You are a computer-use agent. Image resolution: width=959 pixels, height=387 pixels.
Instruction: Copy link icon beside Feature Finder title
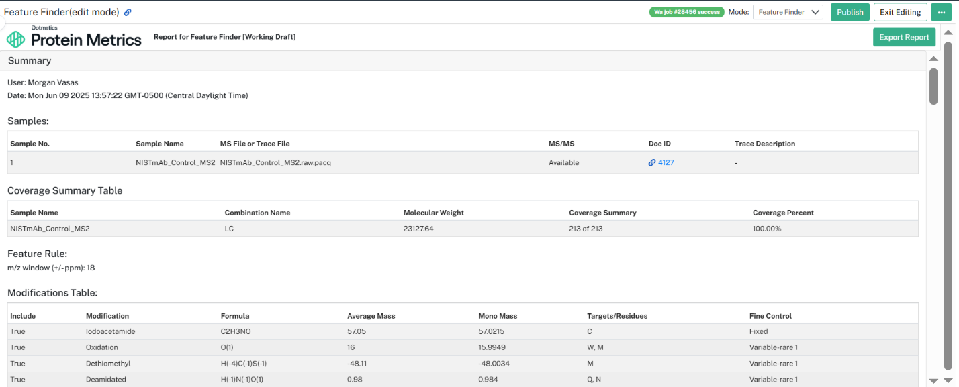point(128,12)
